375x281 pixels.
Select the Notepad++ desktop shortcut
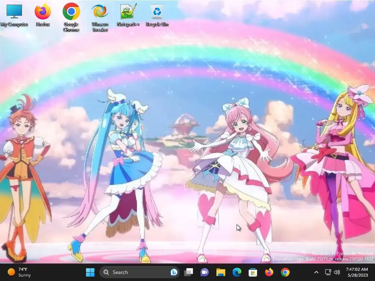[x=128, y=15]
